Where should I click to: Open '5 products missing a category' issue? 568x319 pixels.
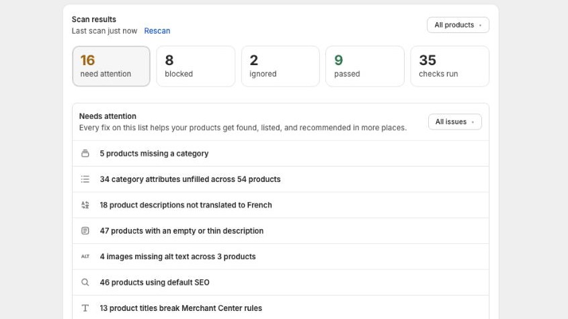pyautogui.click(x=281, y=154)
